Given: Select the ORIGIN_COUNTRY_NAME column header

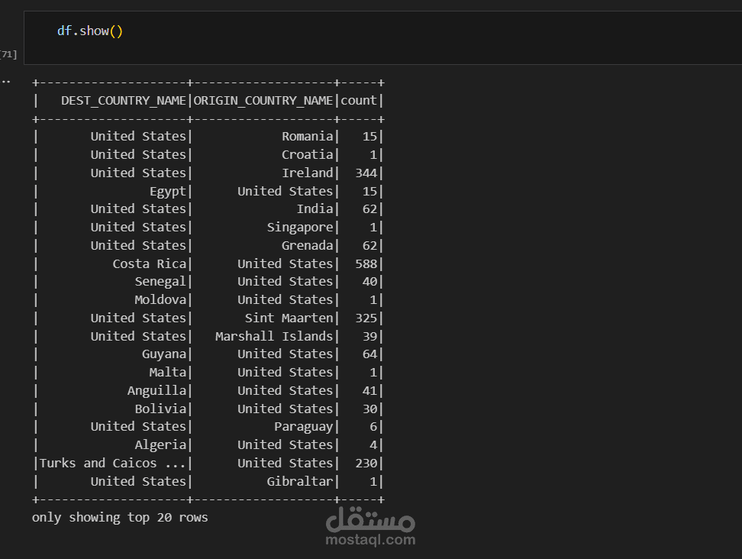Looking at the screenshot, I should (263, 100).
